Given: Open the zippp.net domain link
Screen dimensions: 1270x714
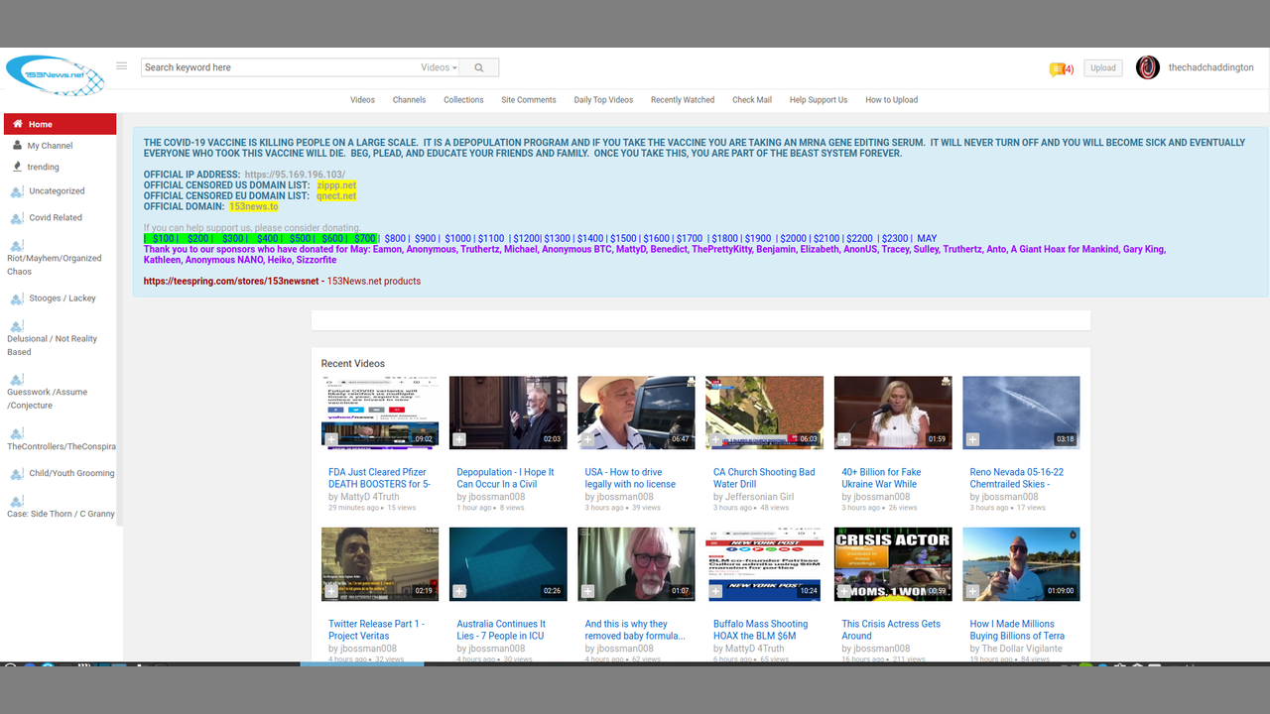Looking at the screenshot, I should tap(336, 185).
